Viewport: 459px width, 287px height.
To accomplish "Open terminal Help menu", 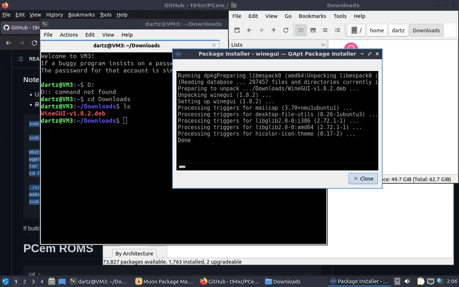I will (x=127, y=34).
